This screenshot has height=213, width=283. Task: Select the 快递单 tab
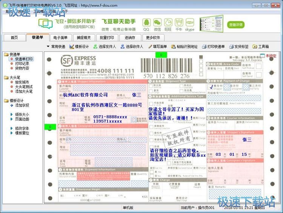coord(37,37)
